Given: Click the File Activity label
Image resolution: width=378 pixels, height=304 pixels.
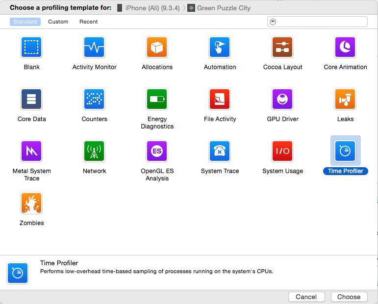Looking at the screenshot, I should coord(220,119).
